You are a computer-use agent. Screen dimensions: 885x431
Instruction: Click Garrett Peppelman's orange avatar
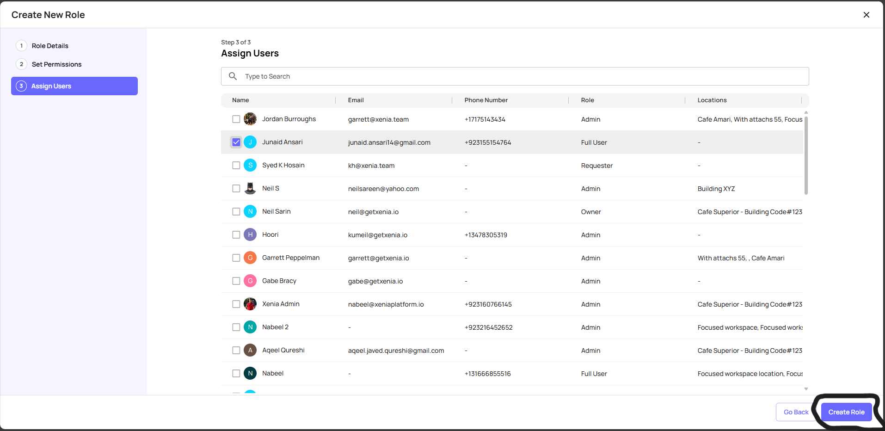[x=250, y=258]
